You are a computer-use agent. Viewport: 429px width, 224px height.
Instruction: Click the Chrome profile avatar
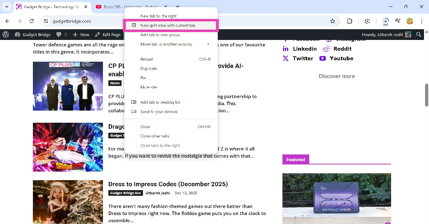click(x=410, y=21)
